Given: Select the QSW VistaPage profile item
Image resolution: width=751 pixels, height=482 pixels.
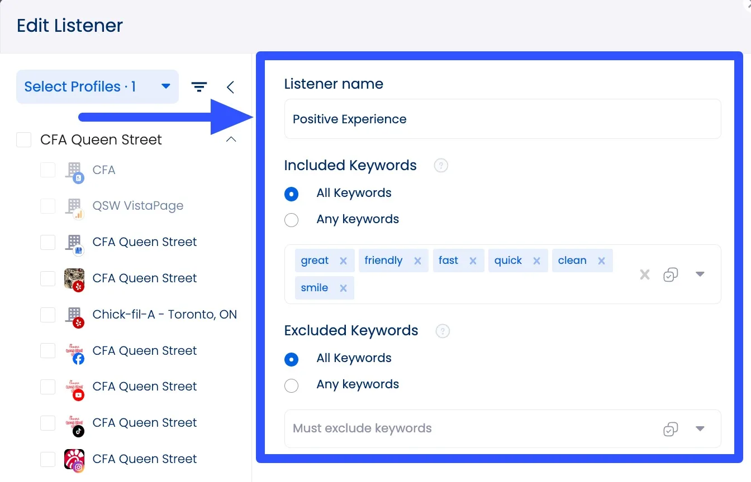Looking at the screenshot, I should tap(137, 206).
